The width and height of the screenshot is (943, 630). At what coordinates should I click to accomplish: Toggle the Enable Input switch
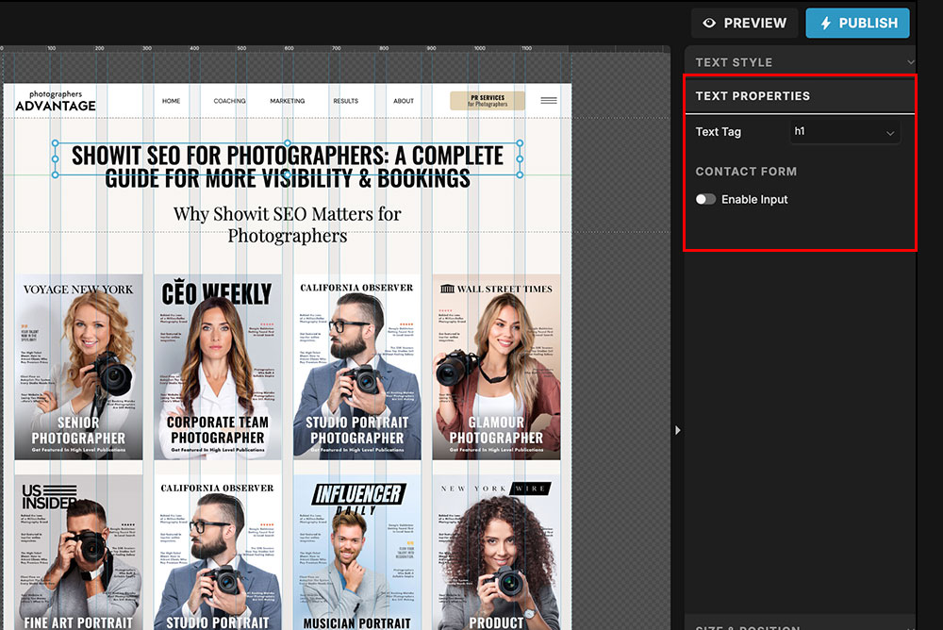pos(705,199)
